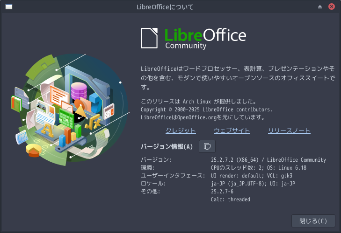Click the locale value 'ja-JP (ja_JP.UTF-8); UI: ja-JP'
Viewport: 341px width, 233px height.
coord(253,184)
